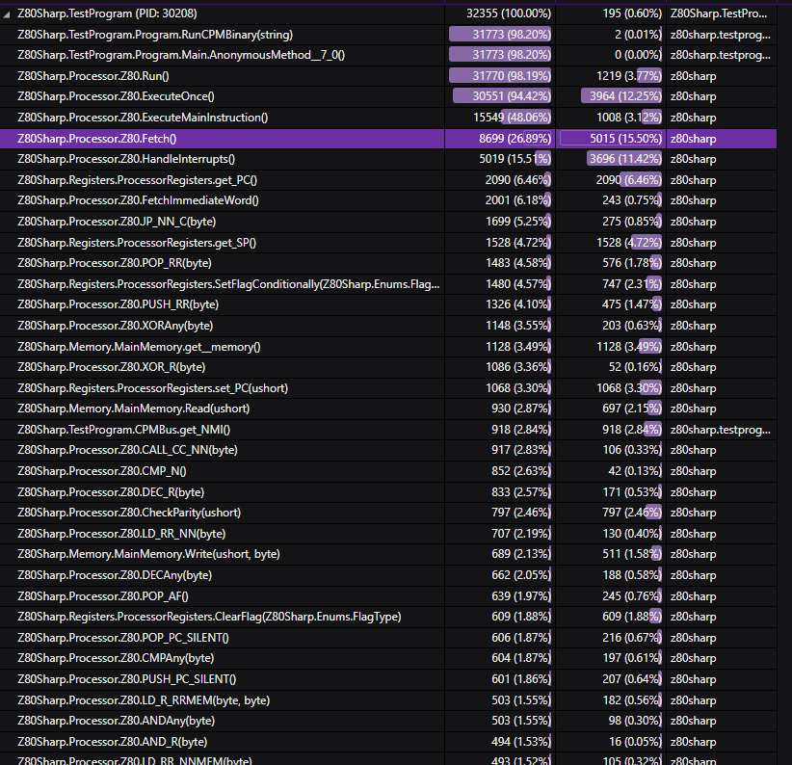Select the Z80.AND_R(byte) row

[388, 741]
